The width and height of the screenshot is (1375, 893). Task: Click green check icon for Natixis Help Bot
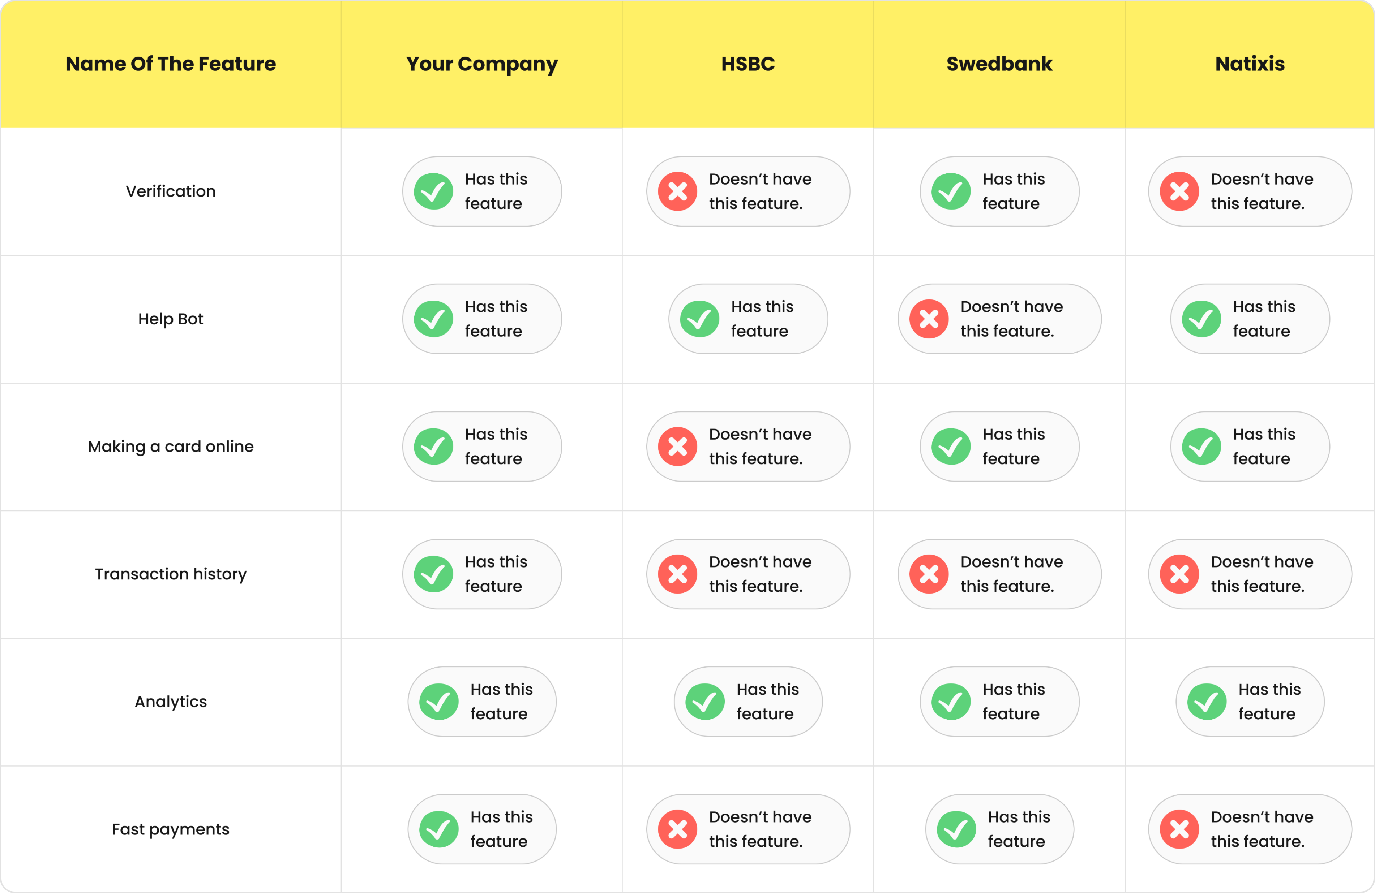click(x=1202, y=319)
